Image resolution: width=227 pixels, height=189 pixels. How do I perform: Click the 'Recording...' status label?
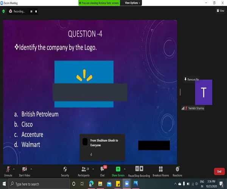19,11
